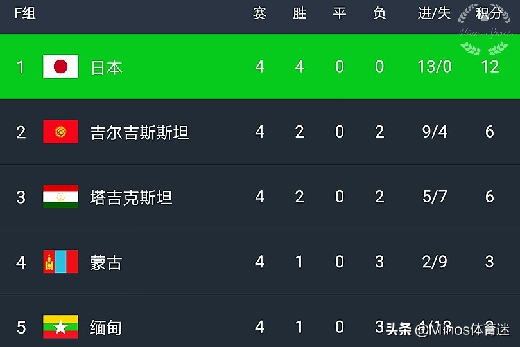Click the Kyrgyzstan flag icon
Screen dimensions: 520x347
click(60, 132)
